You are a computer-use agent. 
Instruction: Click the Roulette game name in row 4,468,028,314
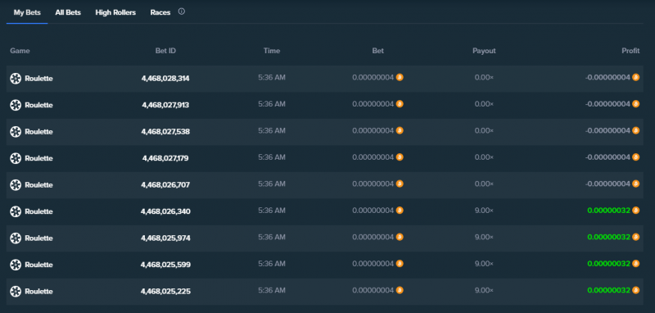pyautogui.click(x=38, y=78)
